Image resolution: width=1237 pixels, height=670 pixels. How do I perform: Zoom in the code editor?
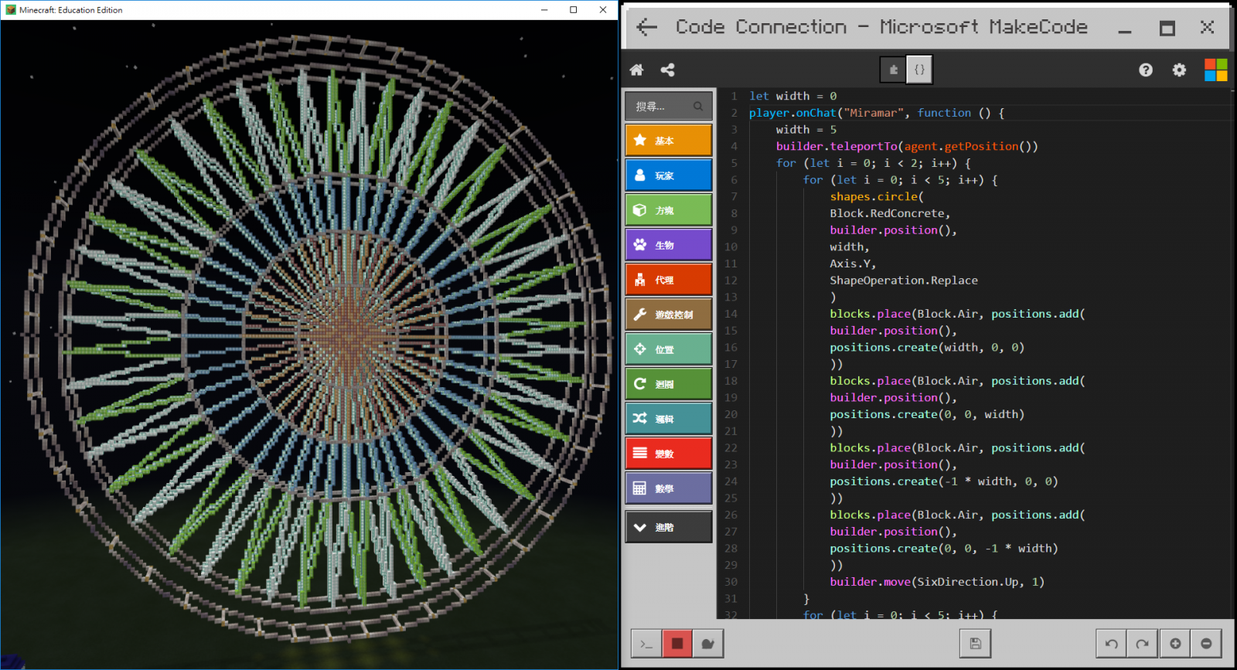click(1175, 644)
